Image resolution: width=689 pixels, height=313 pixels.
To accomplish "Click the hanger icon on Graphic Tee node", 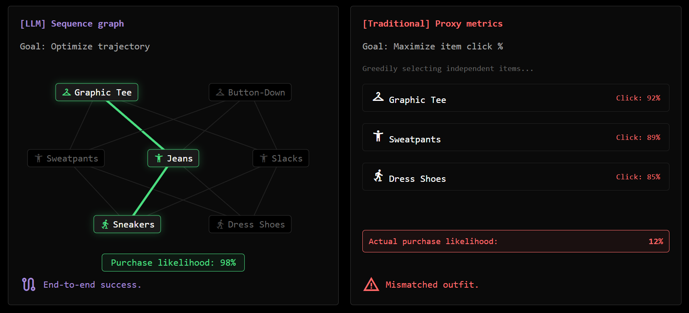I will pyautogui.click(x=66, y=92).
